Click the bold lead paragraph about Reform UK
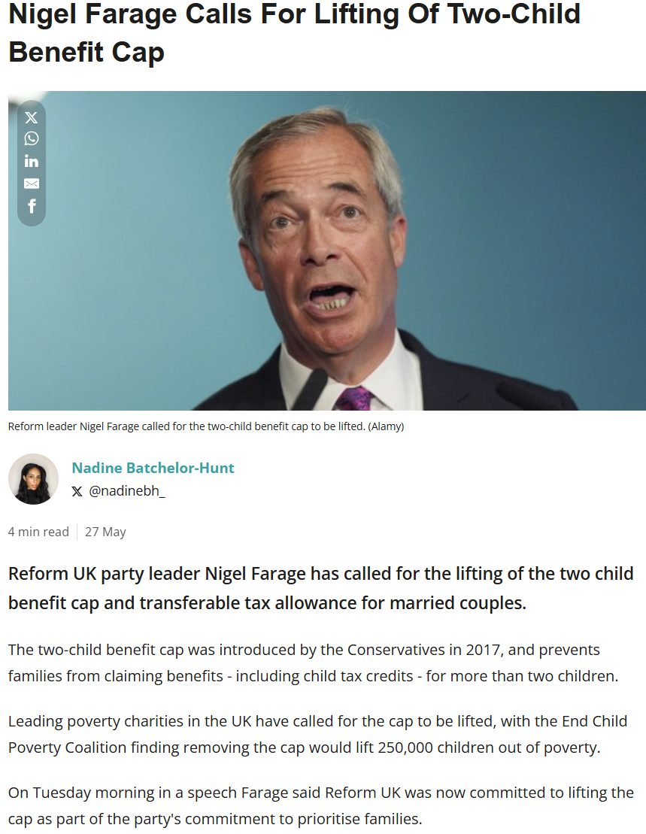This screenshot has height=834, width=646. [x=320, y=588]
